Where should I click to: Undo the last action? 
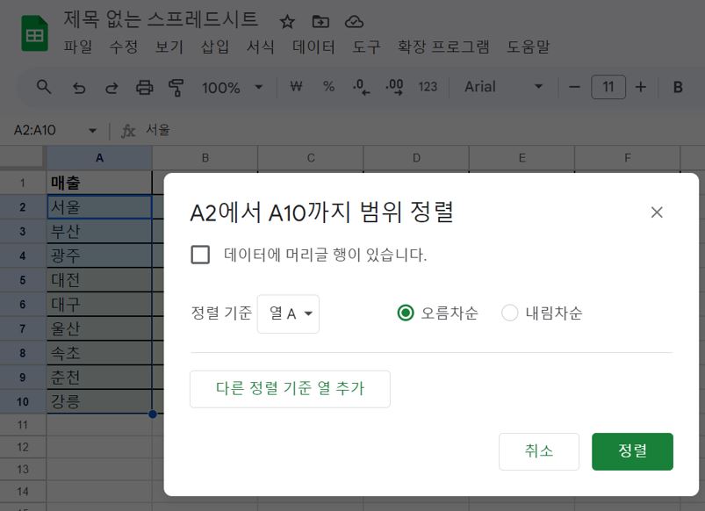(x=78, y=87)
